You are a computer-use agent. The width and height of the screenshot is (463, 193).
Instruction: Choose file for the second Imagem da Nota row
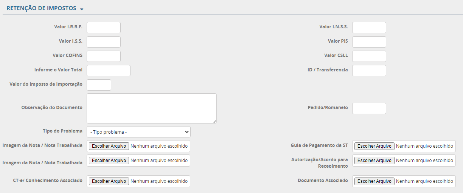109,161
